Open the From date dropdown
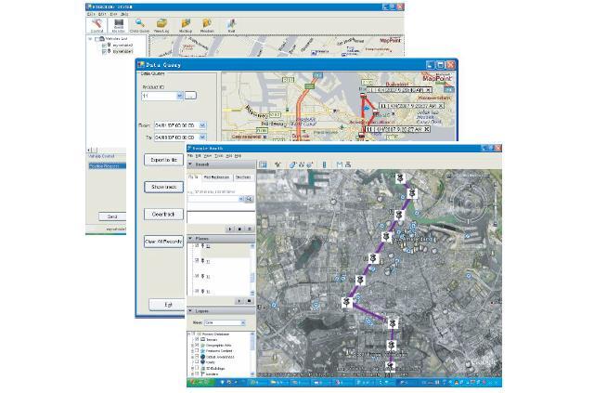 (x=202, y=125)
